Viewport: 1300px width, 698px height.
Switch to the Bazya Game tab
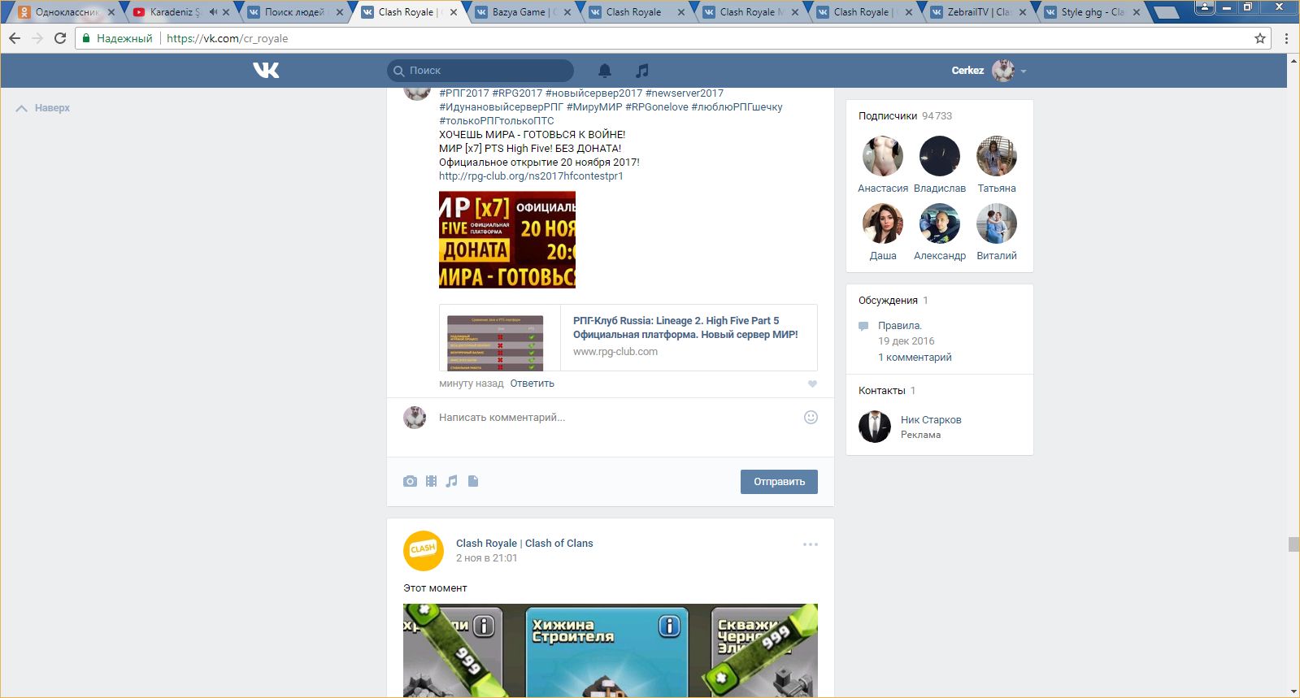[x=519, y=12]
